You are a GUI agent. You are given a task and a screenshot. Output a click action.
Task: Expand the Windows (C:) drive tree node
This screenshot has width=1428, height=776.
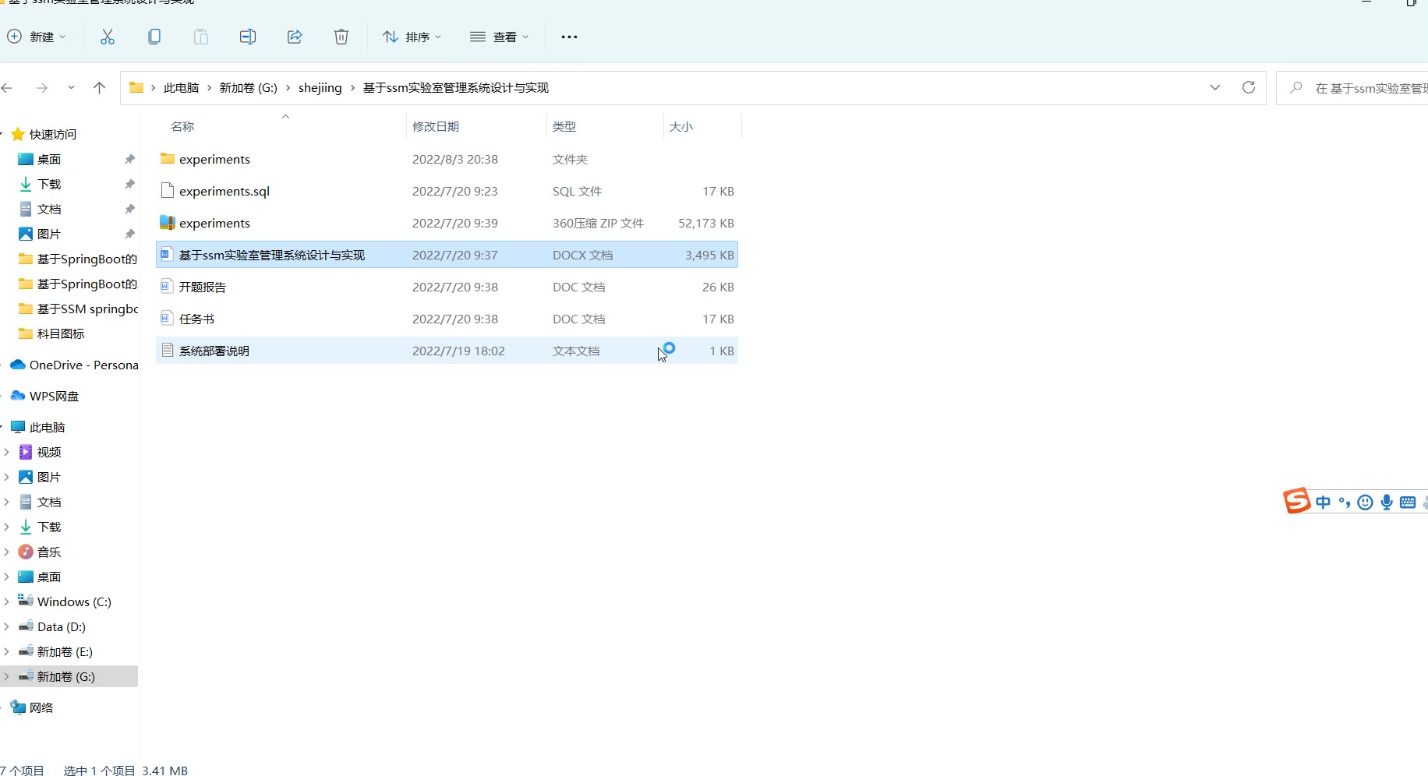pos(7,601)
